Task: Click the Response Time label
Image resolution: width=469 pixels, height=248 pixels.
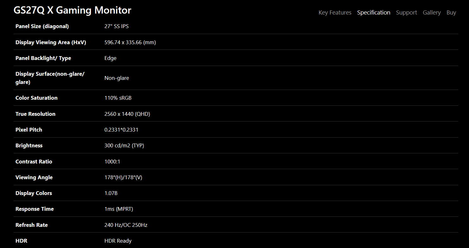Action: pos(35,209)
